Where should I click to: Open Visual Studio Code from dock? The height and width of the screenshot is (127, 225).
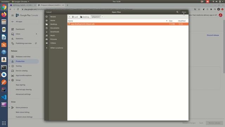point(4,97)
